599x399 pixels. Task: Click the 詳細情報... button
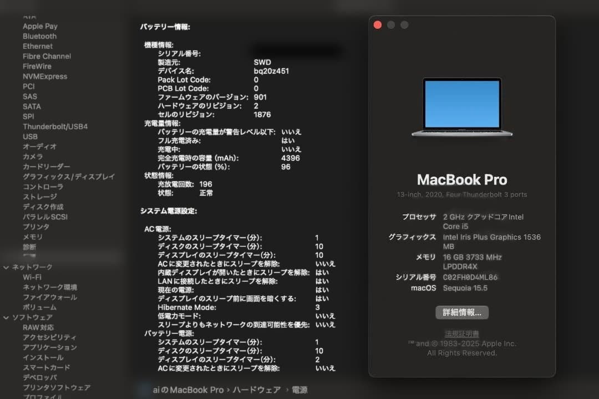click(x=462, y=312)
